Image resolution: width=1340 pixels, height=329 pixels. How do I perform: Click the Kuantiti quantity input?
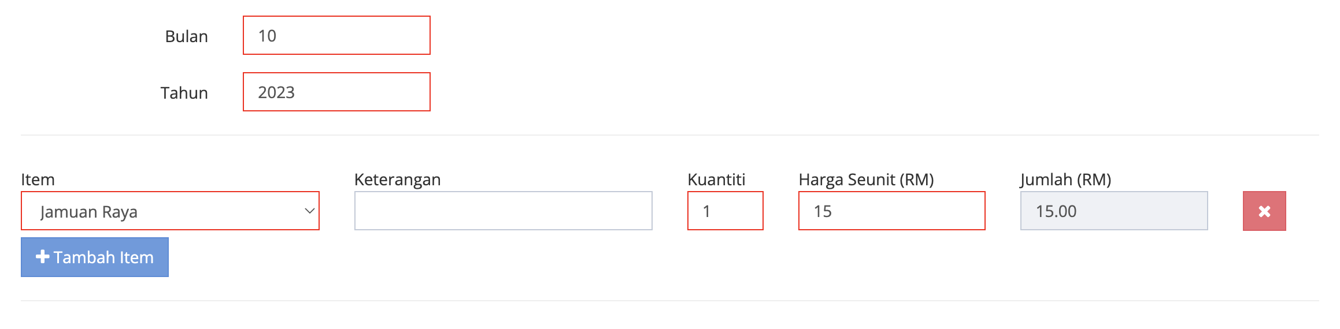click(725, 211)
